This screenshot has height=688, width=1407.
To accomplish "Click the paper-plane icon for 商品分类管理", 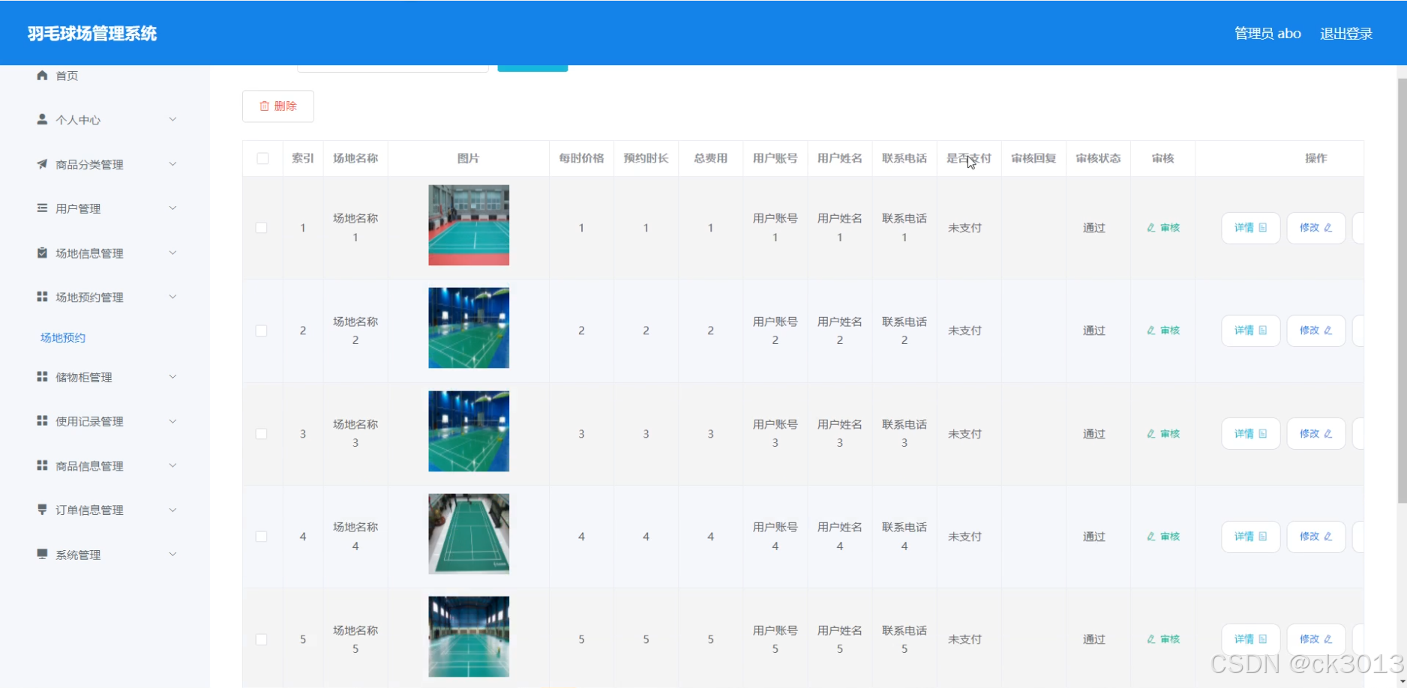I will click(x=42, y=163).
